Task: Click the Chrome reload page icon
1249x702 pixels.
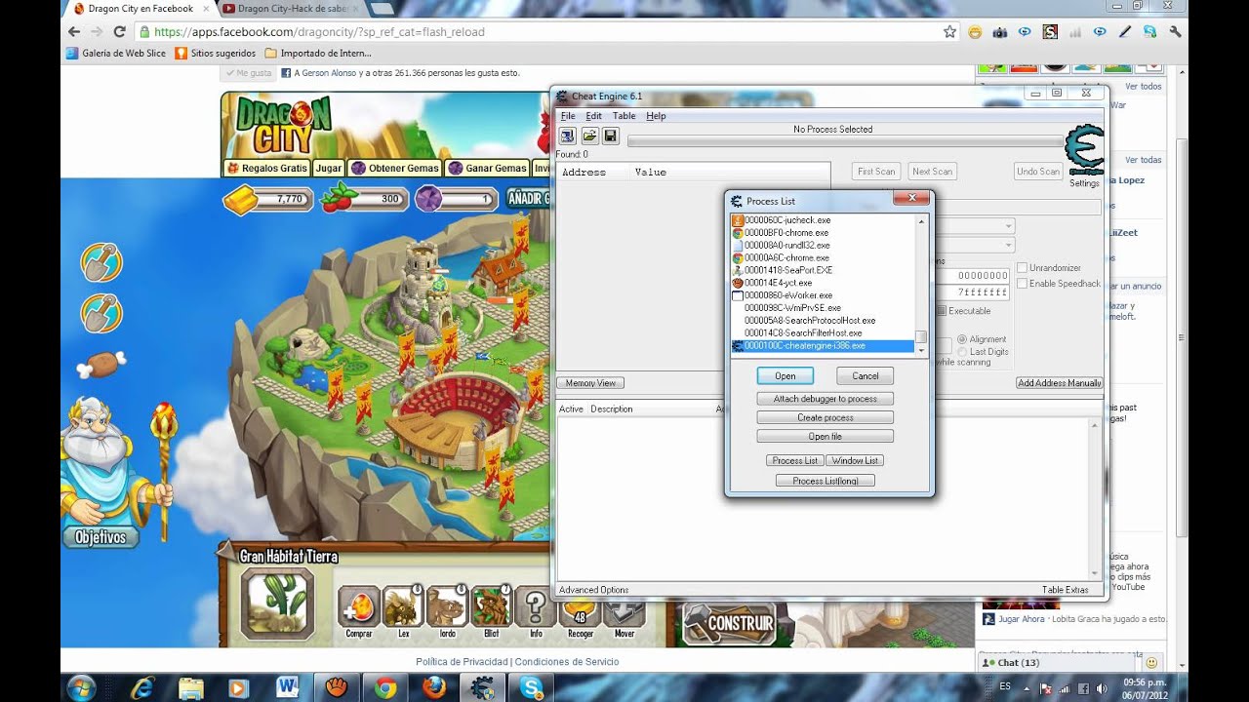Action: click(120, 31)
